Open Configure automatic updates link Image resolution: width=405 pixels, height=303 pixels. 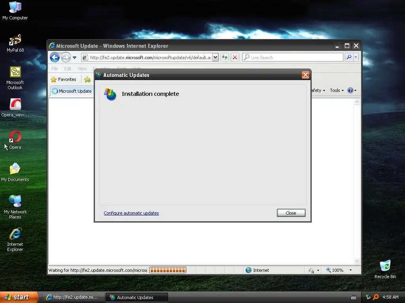click(131, 213)
